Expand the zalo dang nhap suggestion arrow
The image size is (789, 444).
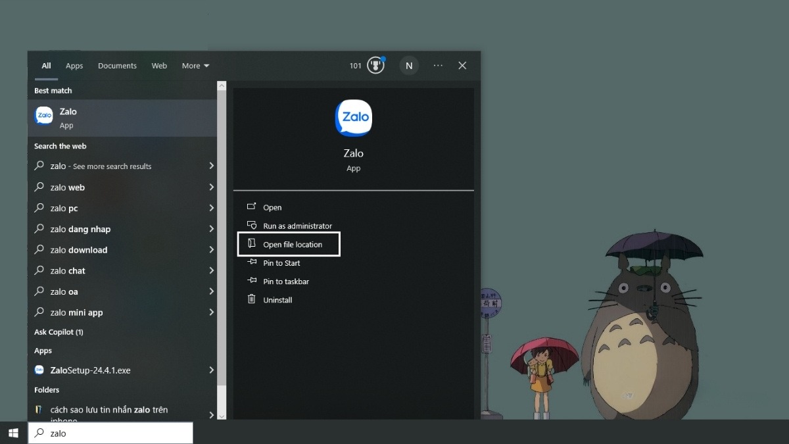click(x=211, y=229)
